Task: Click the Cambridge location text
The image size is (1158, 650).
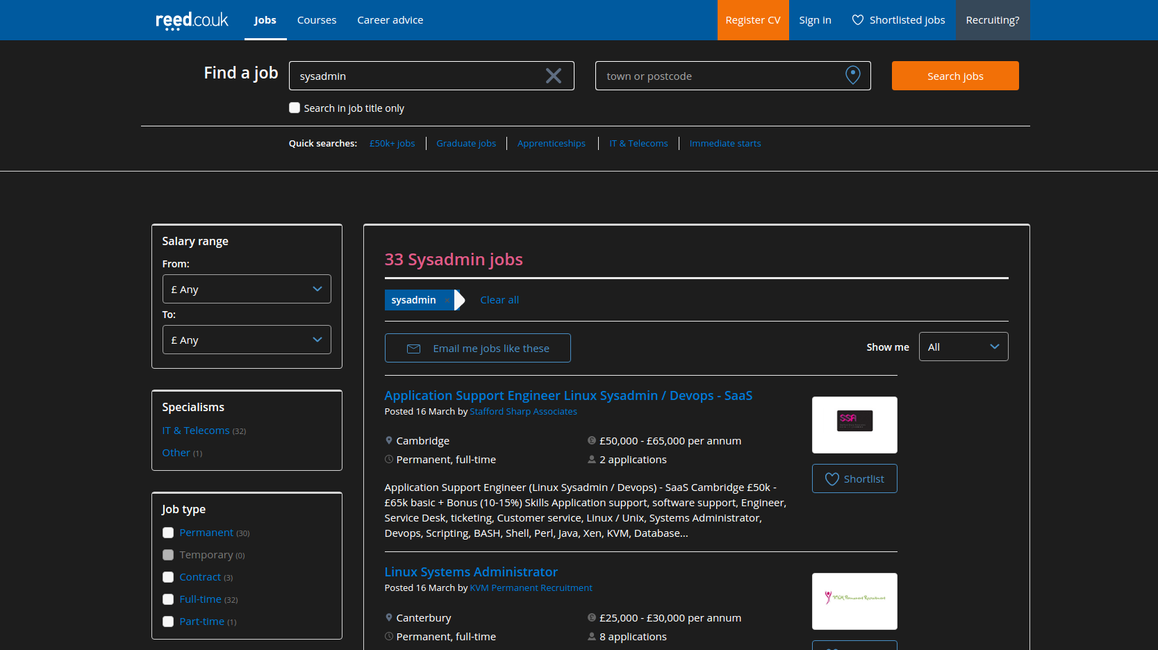Action: click(423, 441)
